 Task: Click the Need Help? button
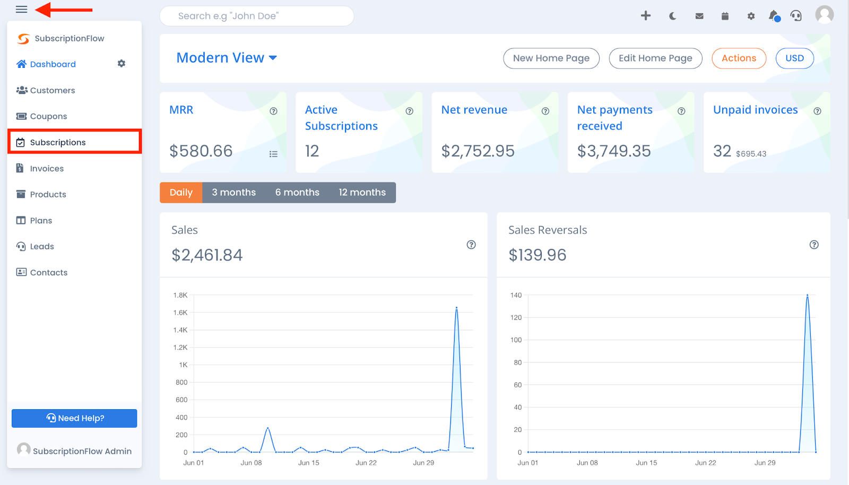coord(74,418)
